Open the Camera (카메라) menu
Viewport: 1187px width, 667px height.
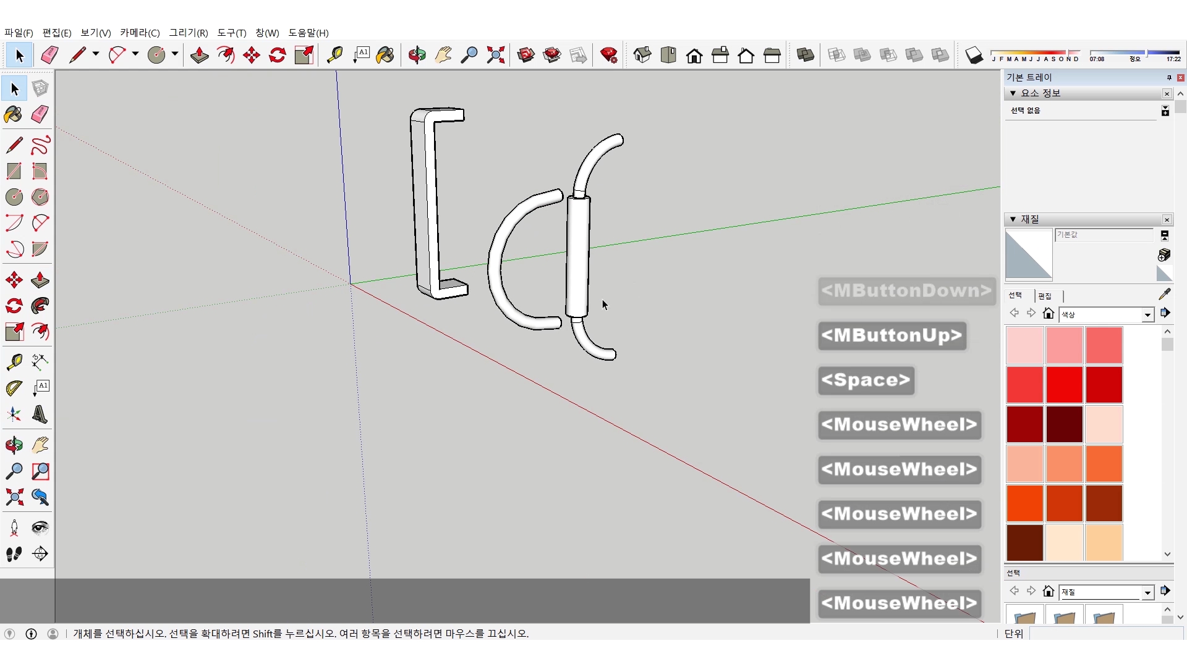[x=139, y=33]
